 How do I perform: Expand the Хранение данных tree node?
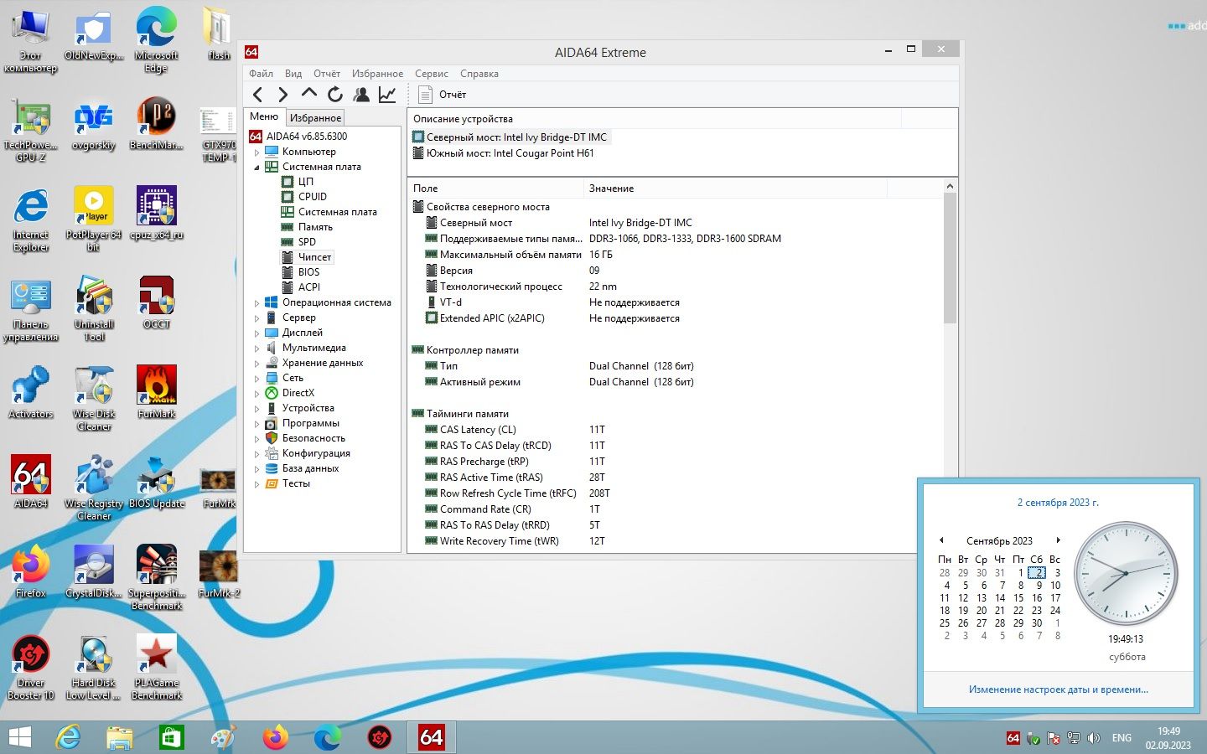coord(257,363)
